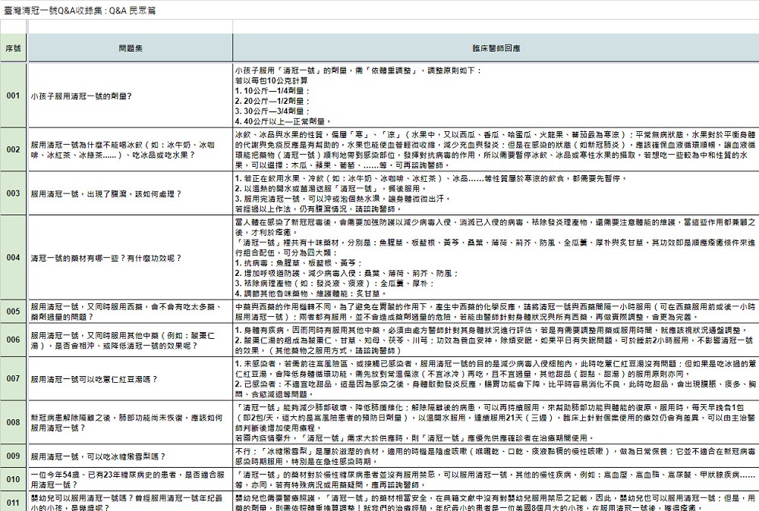Click the answer about one-hour interval with Western medicine
The height and width of the screenshot is (511, 759).
pos(496,312)
